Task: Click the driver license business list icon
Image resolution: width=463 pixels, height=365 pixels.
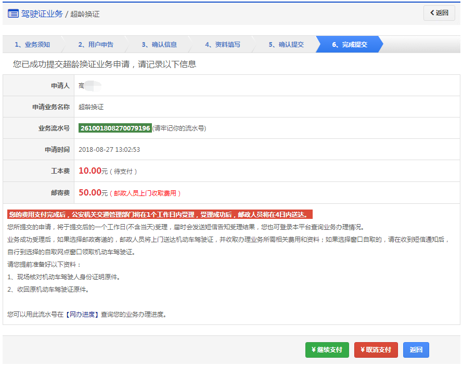Action: click(13, 14)
